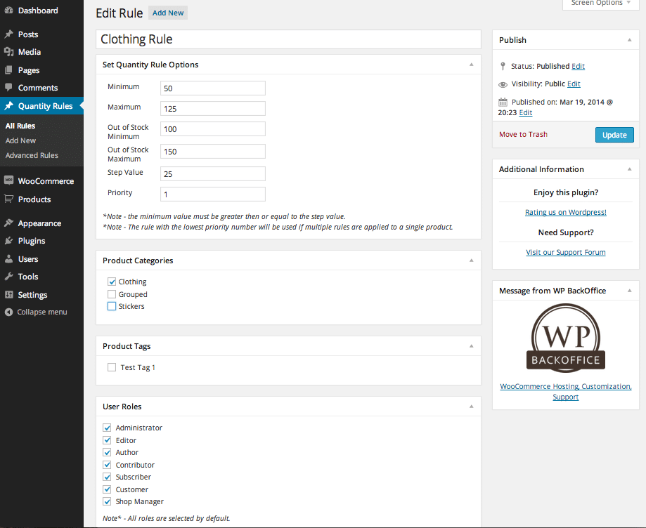Click the Collapse menu arrow icon
Image resolution: width=646 pixels, height=528 pixels.
pos(8,312)
